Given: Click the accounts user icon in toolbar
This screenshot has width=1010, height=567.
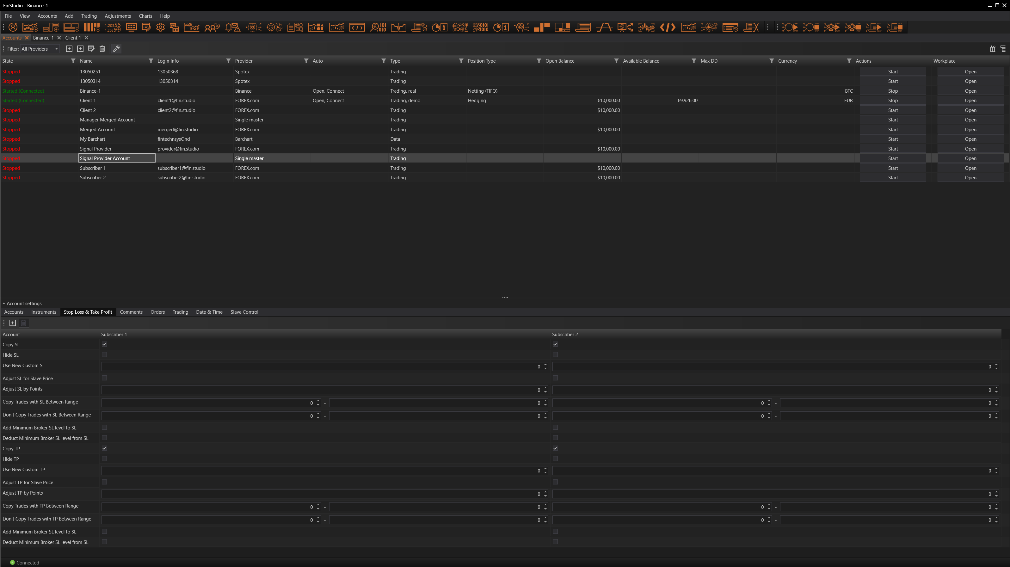Looking at the screenshot, I should 13,27.
